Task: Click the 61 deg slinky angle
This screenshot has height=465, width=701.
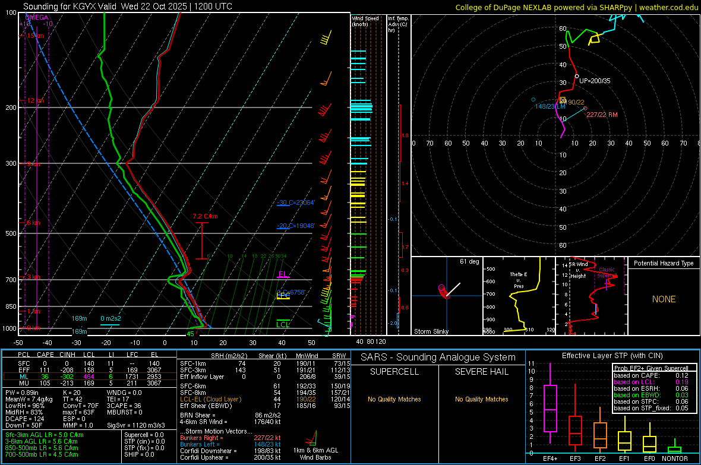Action: click(469, 261)
